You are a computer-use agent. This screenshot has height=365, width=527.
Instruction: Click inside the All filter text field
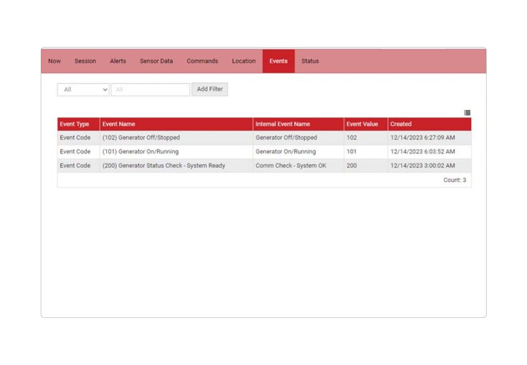[150, 89]
